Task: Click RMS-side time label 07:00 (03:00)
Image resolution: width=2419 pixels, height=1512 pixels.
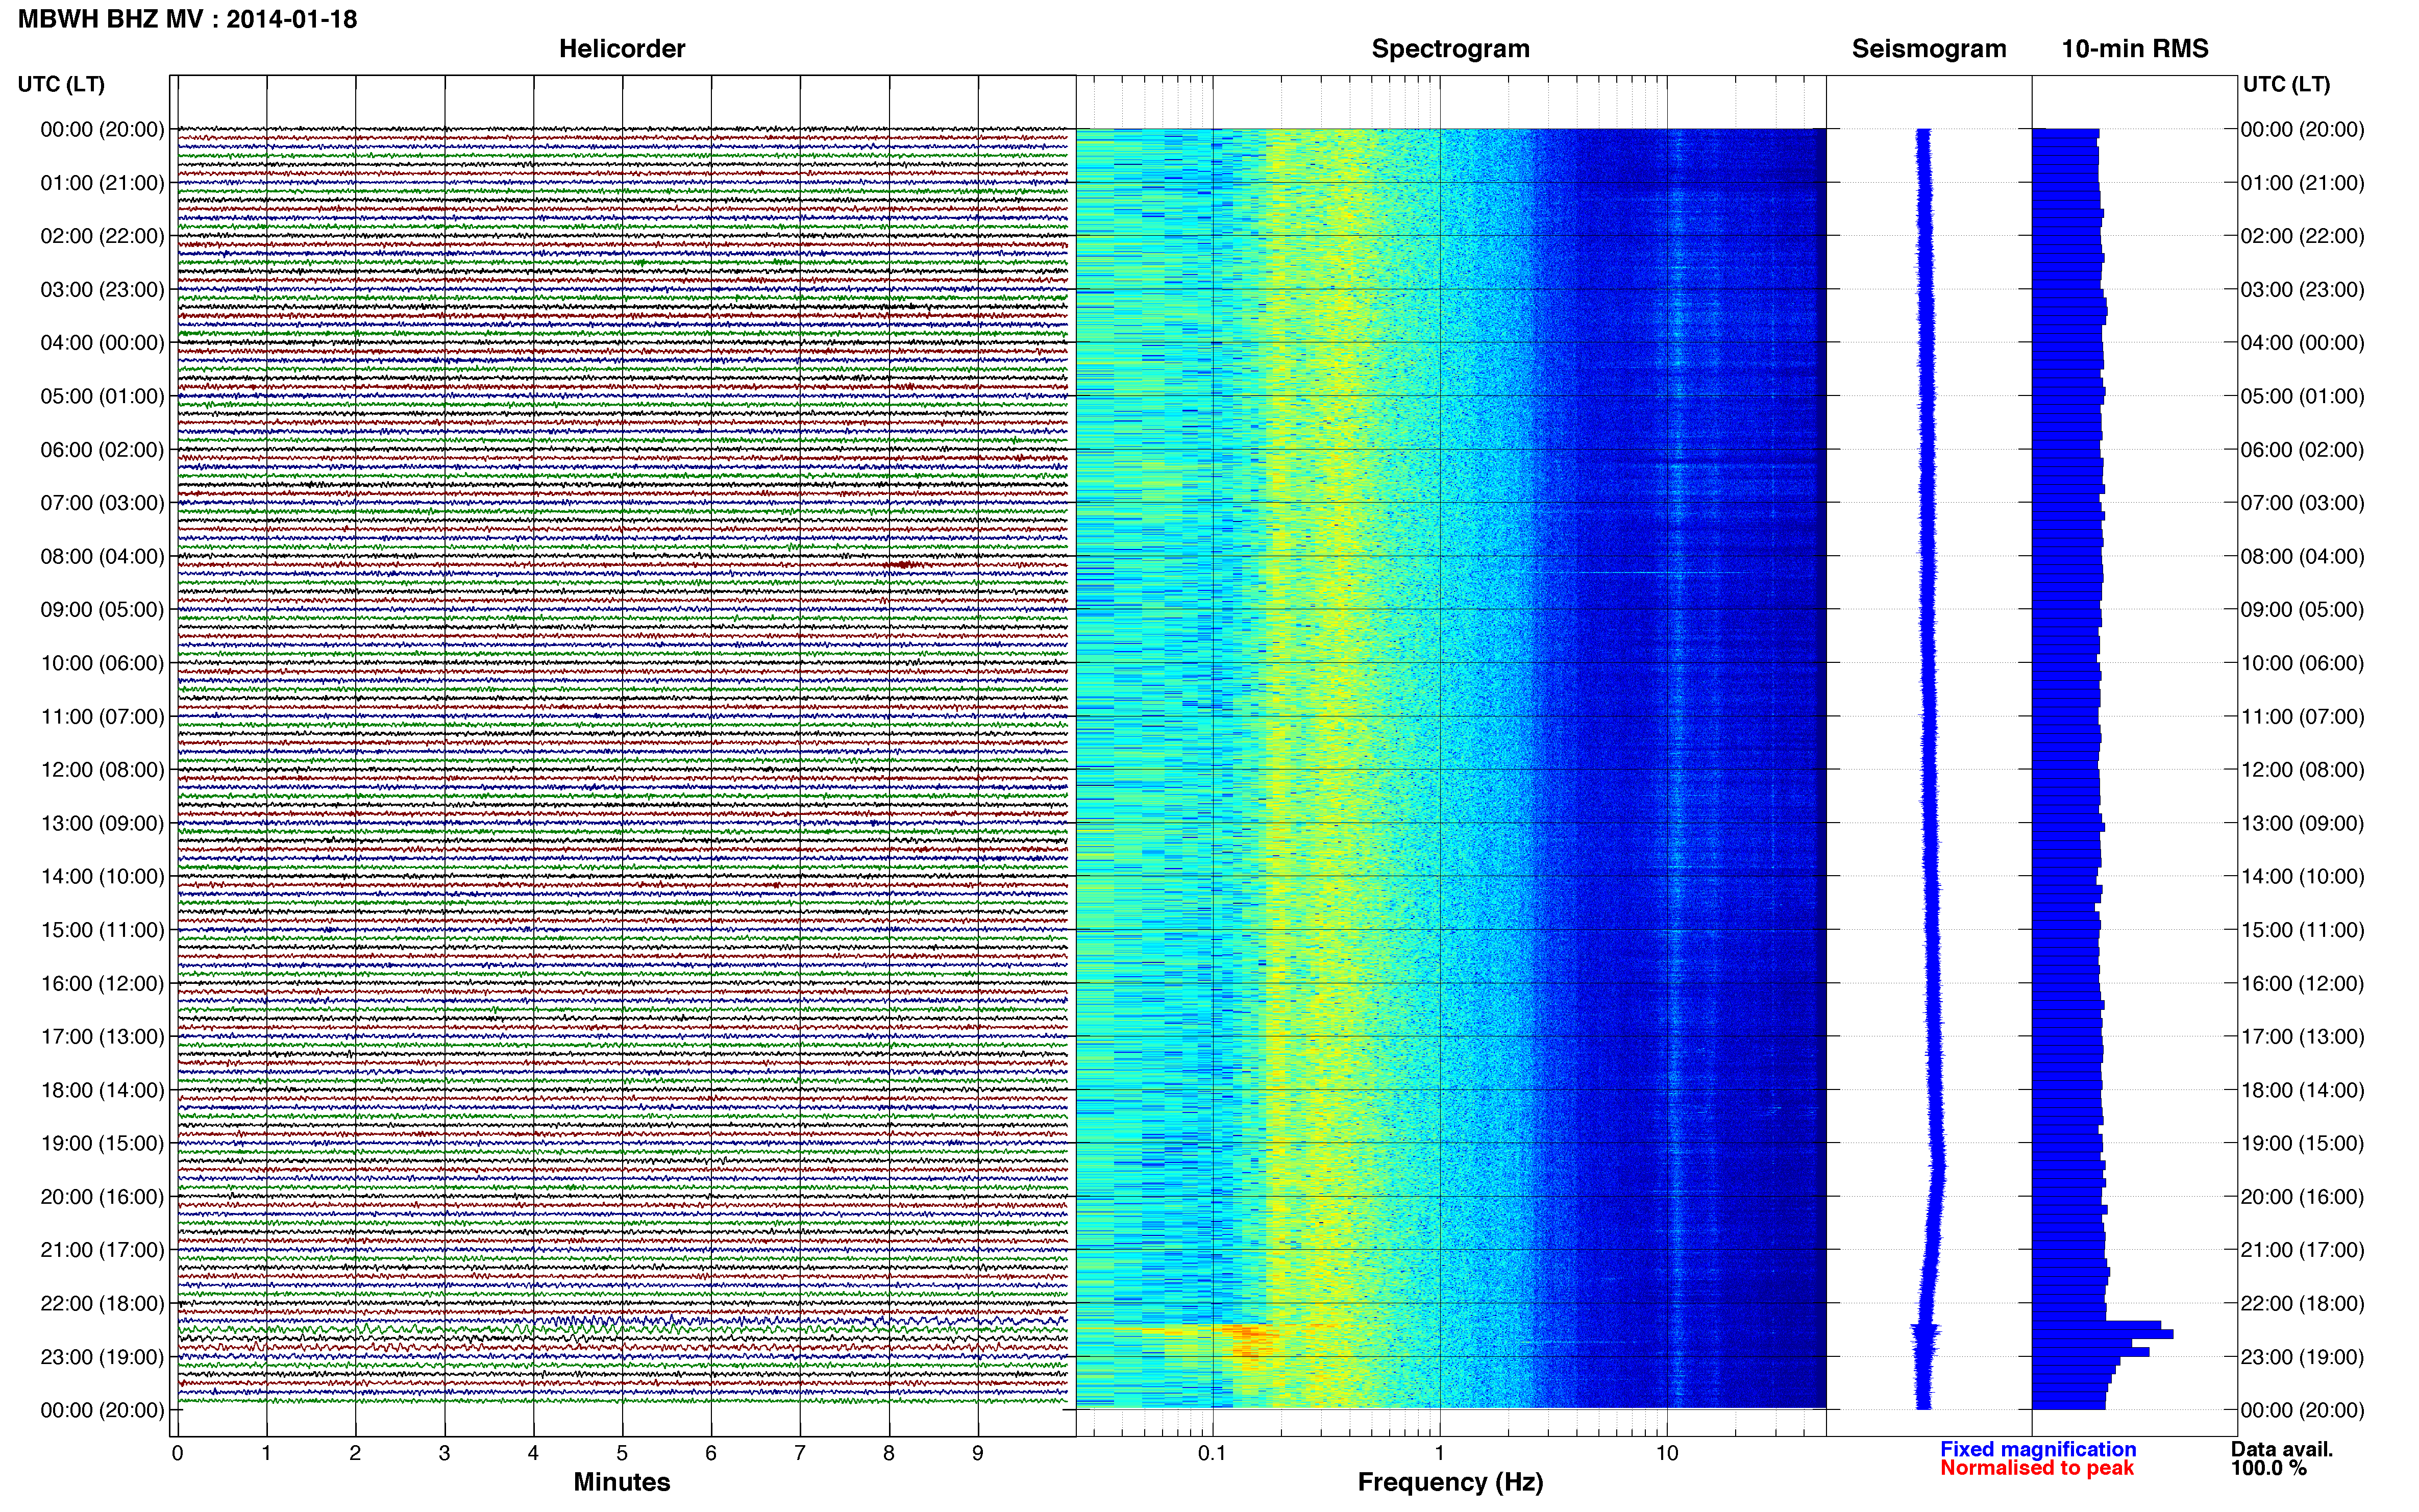Action: (2302, 503)
